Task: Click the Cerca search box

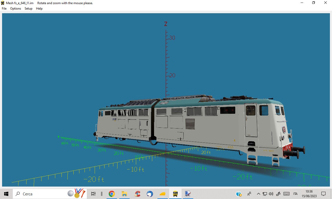Action: (x=49, y=194)
